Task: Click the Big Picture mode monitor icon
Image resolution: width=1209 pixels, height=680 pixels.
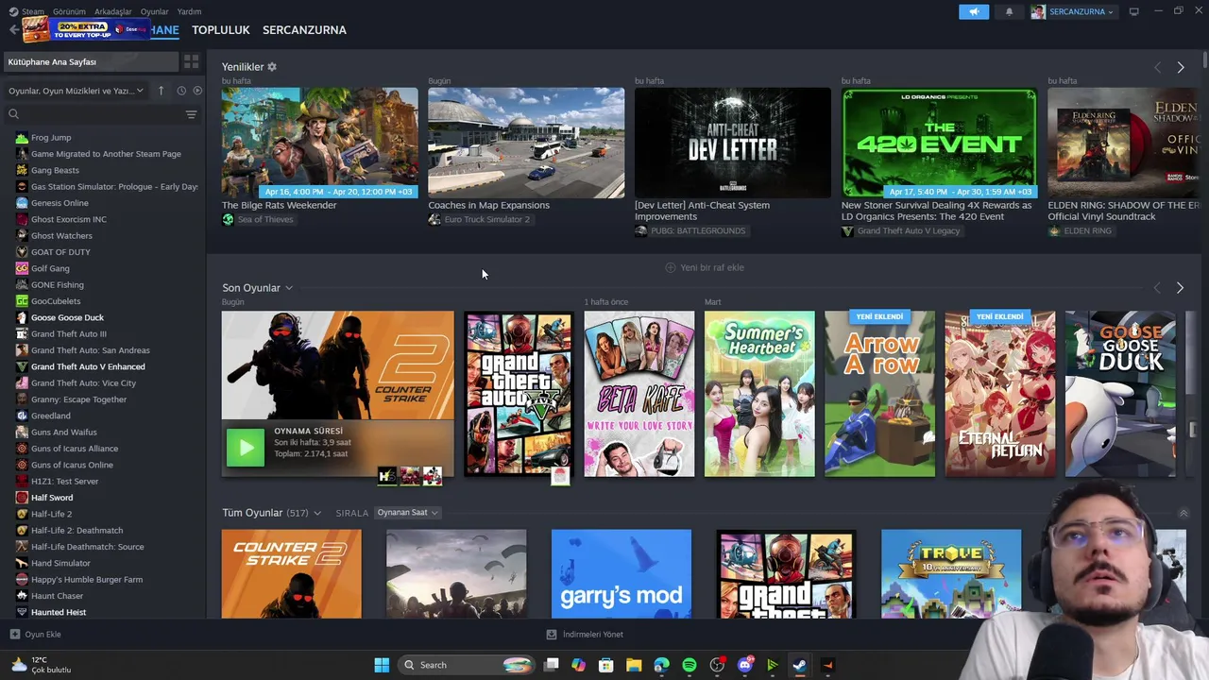Action: click(1134, 11)
